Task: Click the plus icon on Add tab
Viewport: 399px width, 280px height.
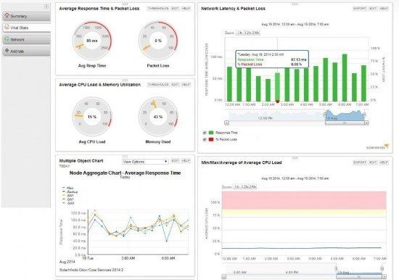Action: click(x=7, y=51)
